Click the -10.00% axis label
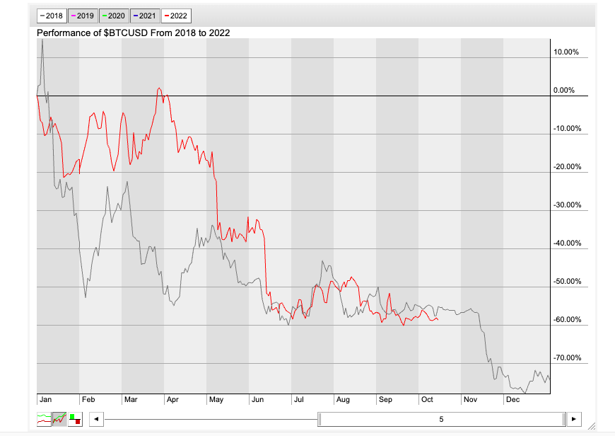 (x=567, y=128)
